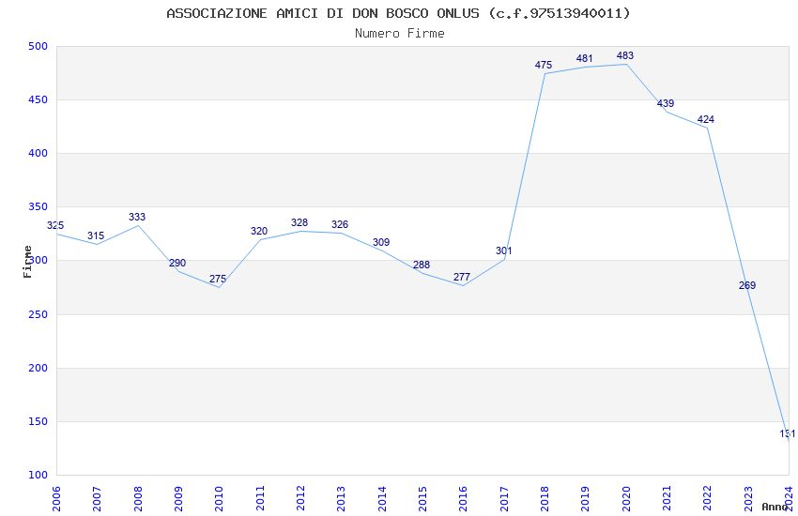Select the data label 301
Screen dimensions: 798x516
pyautogui.click(x=504, y=250)
